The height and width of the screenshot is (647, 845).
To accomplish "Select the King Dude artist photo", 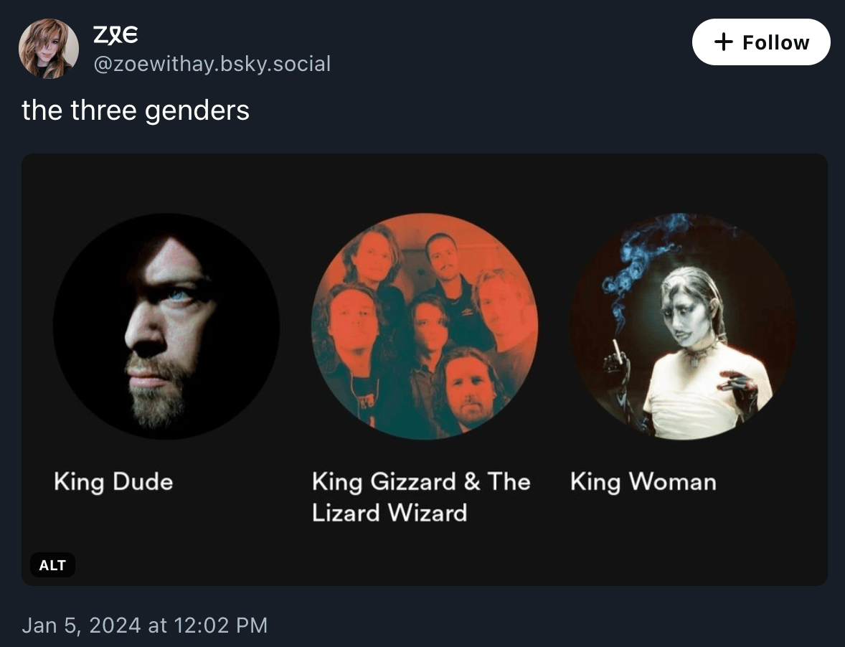I will tap(166, 326).
